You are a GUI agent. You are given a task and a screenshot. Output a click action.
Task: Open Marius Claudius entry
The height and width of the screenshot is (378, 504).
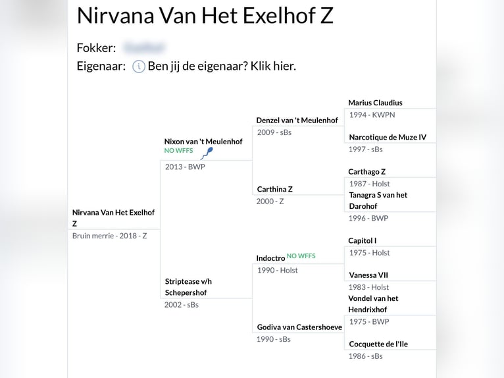coord(375,103)
